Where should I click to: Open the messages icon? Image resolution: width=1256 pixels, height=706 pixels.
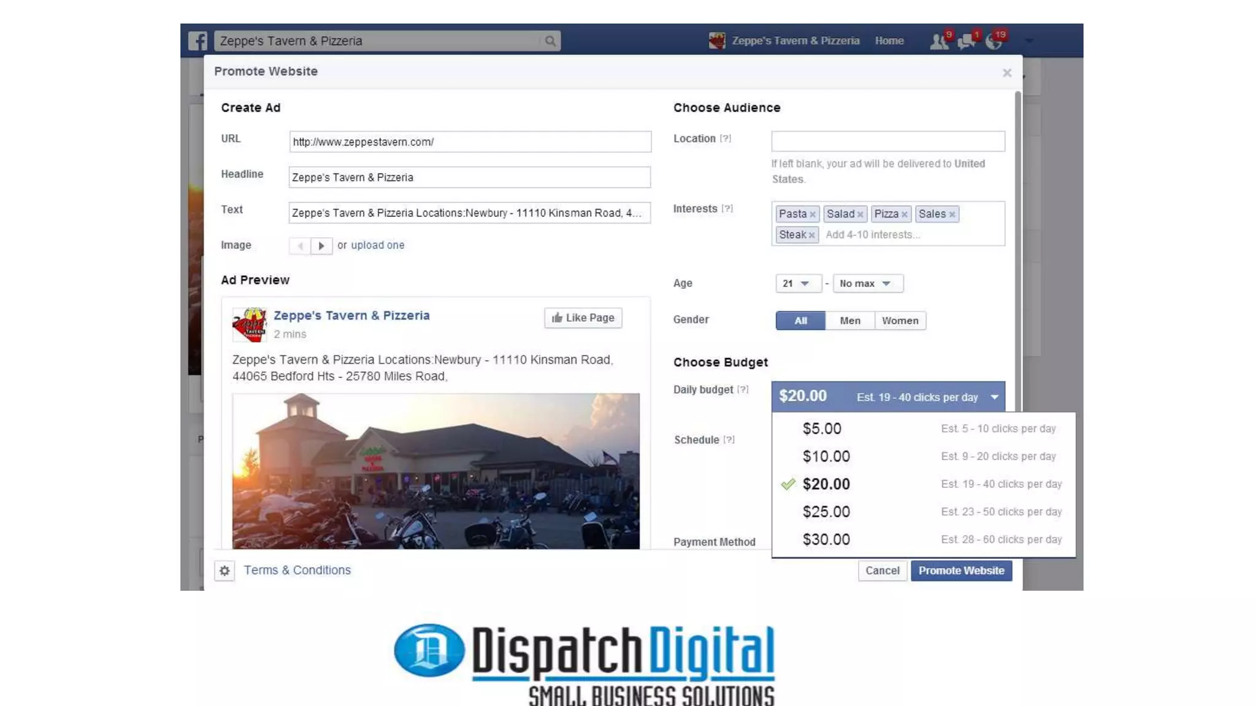click(x=966, y=42)
